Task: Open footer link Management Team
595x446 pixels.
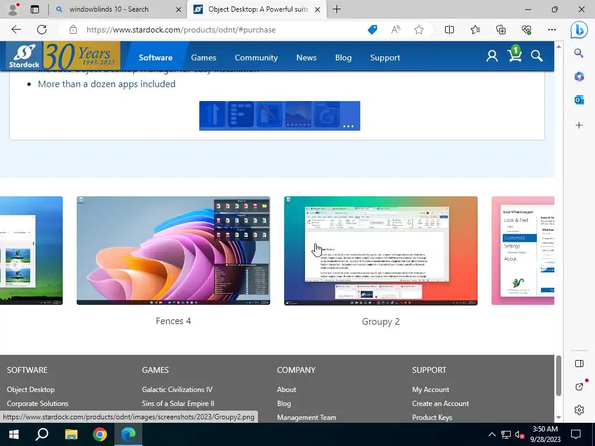Action: (x=307, y=417)
